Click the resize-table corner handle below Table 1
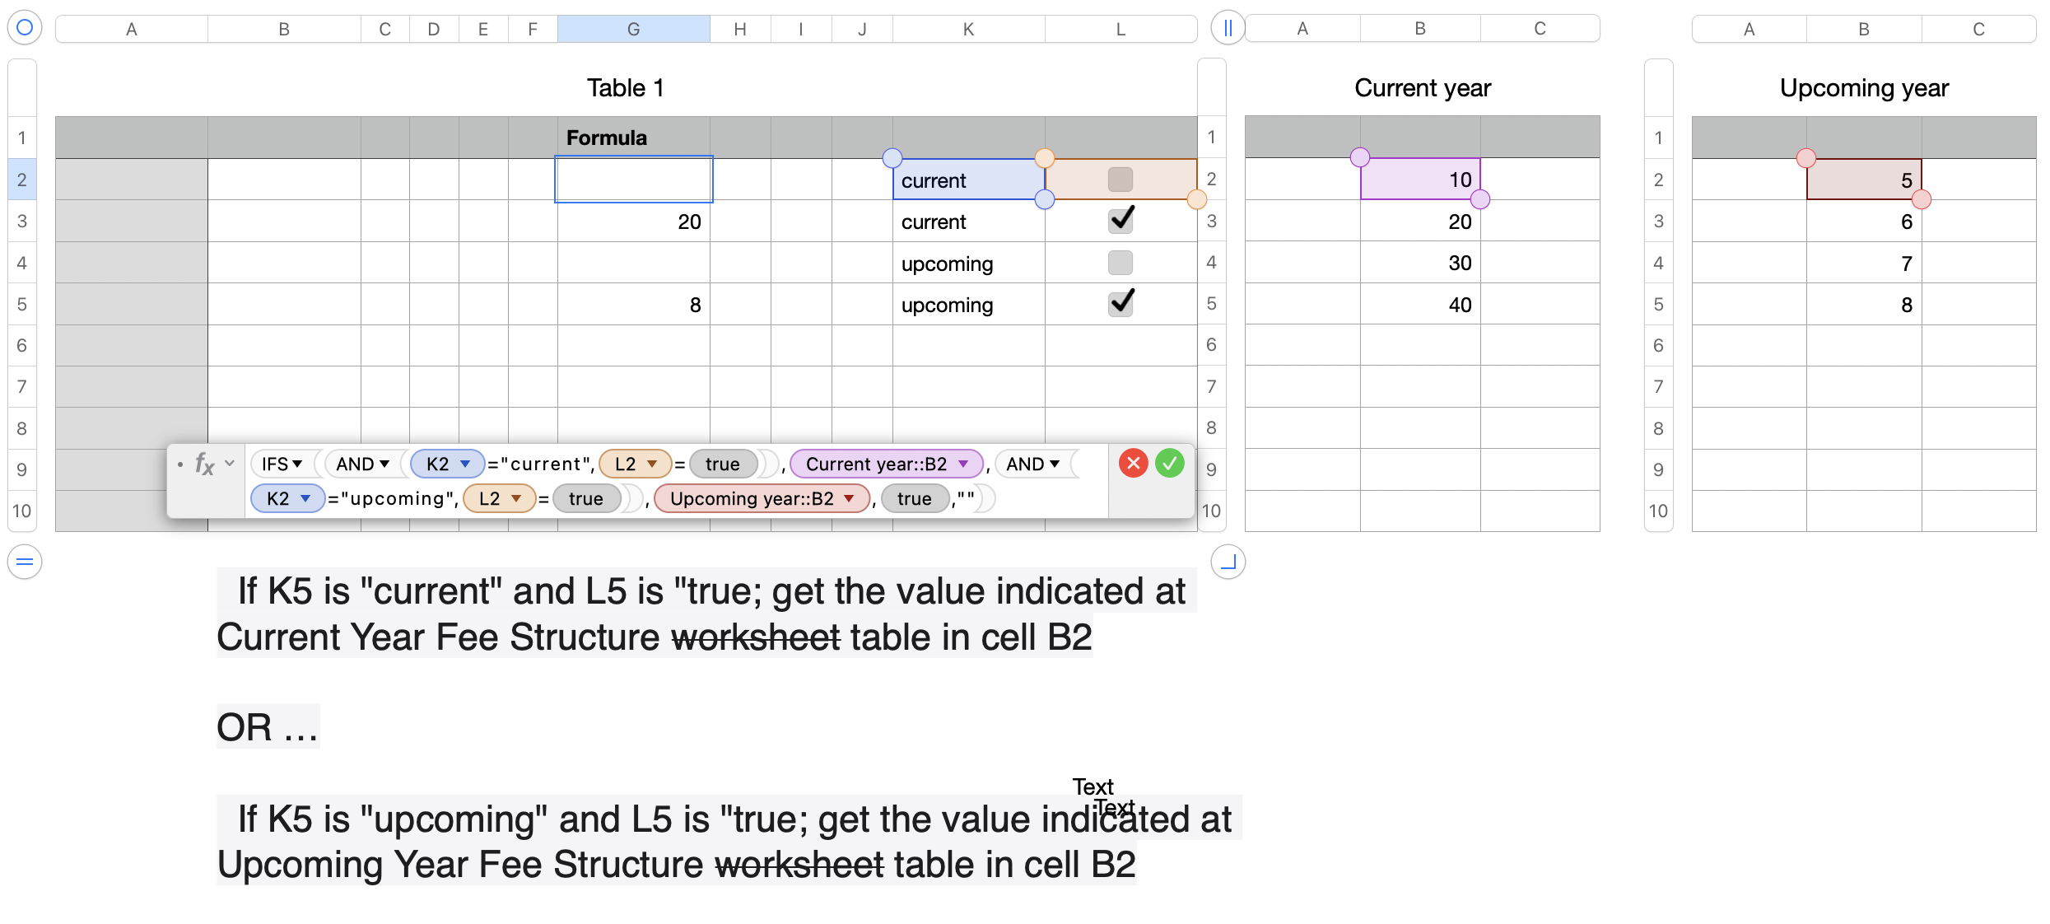Image resolution: width=2050 pixels, height=924 pixels. coord(1228,562)
